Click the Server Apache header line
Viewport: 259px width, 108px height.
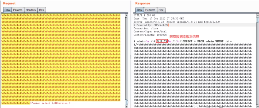(x=177, y=22)
